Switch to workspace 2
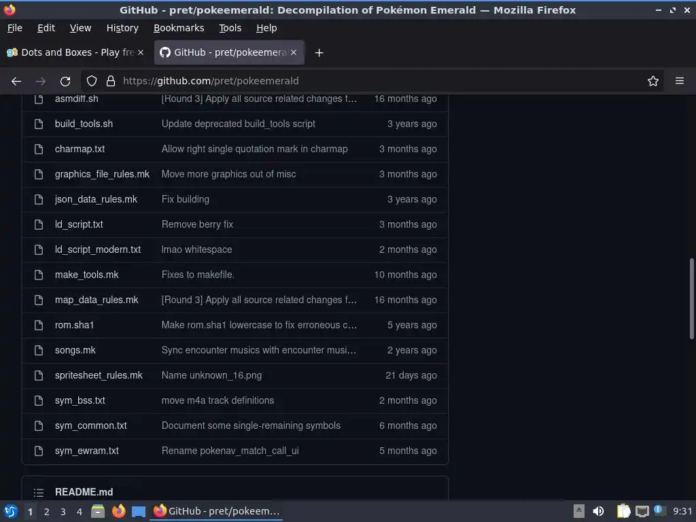The image size is (696, 522). (x=47, y=512)
